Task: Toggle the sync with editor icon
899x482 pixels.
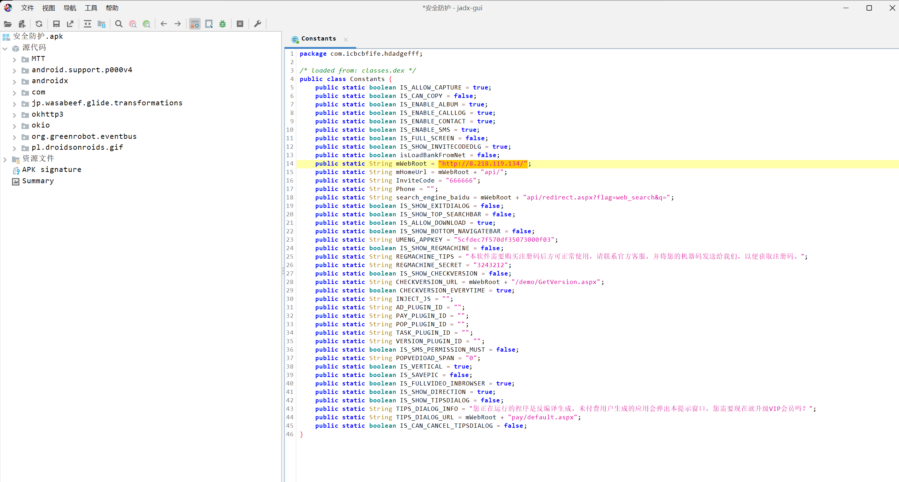Action: coord(87,24)
